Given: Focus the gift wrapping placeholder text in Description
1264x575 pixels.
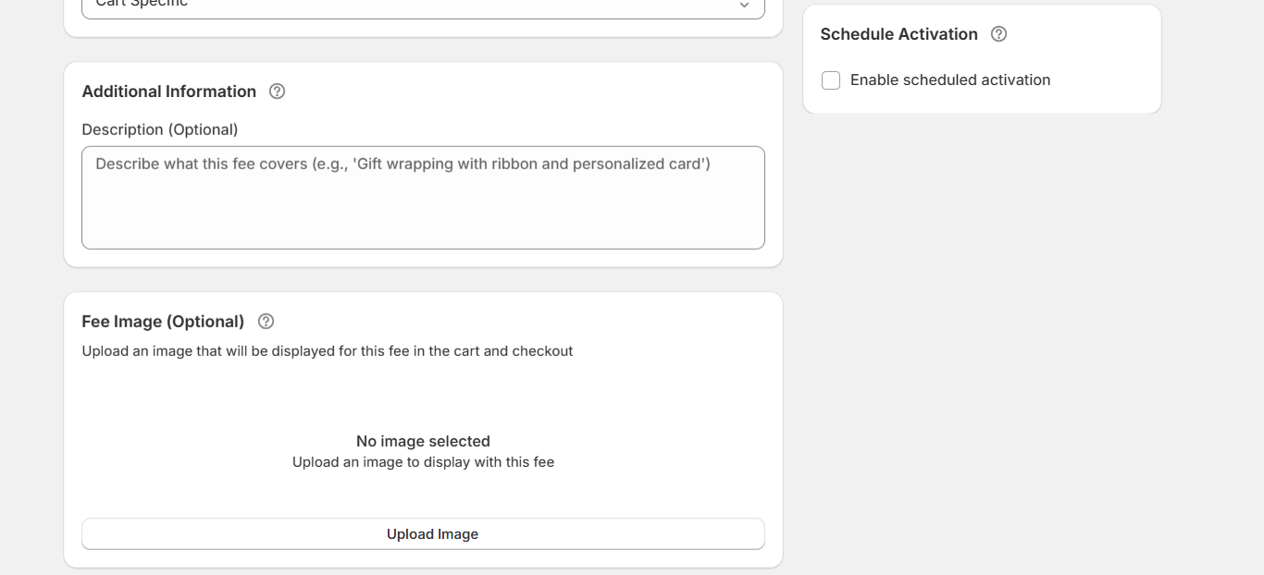Looking at the screenshot, I should pyautogui.click(x=403, y=165).
